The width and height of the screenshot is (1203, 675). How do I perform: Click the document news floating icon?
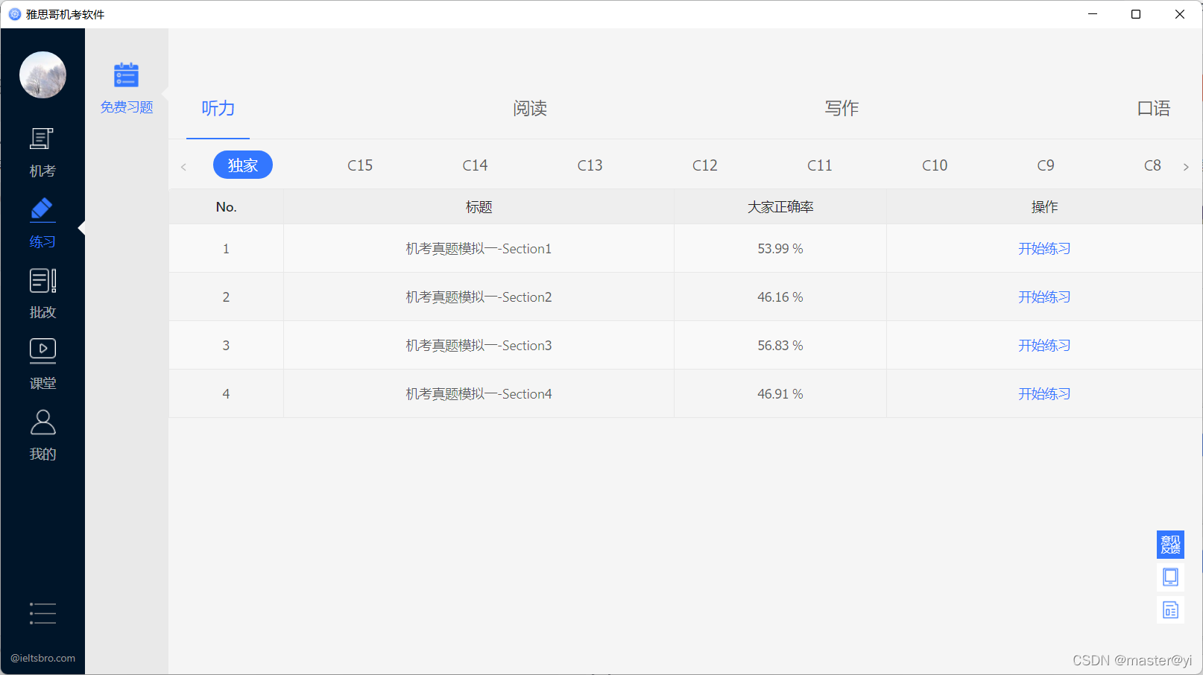pyautogui.click(x=1170, y=610)
